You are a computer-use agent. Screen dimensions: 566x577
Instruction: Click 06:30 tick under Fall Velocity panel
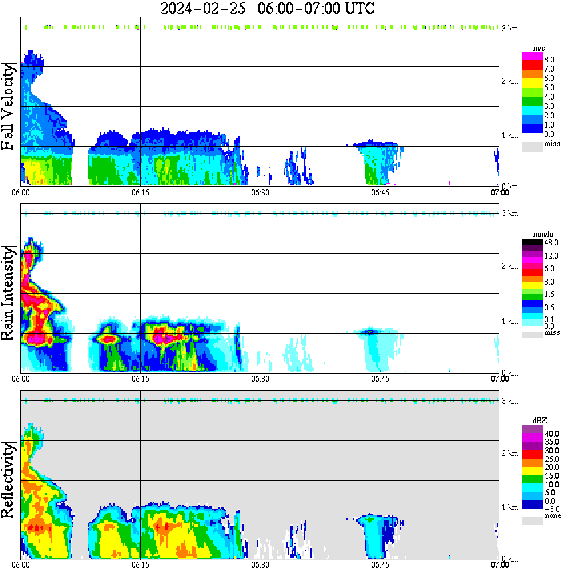pos(260,193)
